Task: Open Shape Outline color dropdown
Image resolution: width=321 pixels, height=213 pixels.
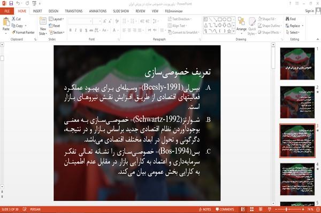Action: [x=270, y=26]
